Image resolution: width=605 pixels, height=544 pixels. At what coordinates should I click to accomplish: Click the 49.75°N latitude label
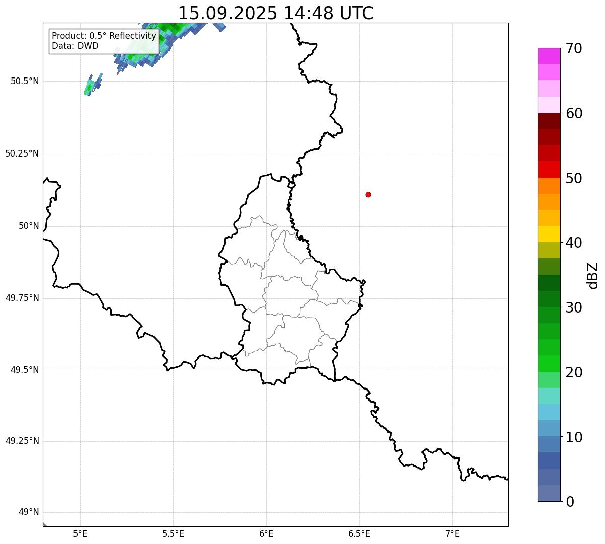pyautogui.click(x=22, y=298)
